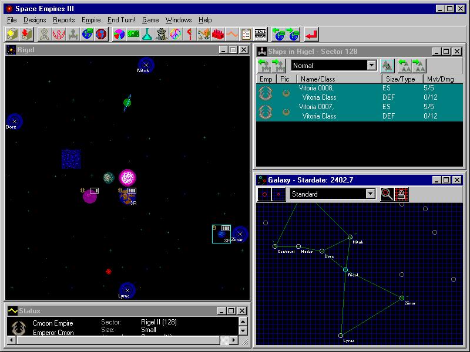The height and width of the screenshot is (352, 470).
Task: Open the NEWS newspaper icon
Action: tap(260, 35)
